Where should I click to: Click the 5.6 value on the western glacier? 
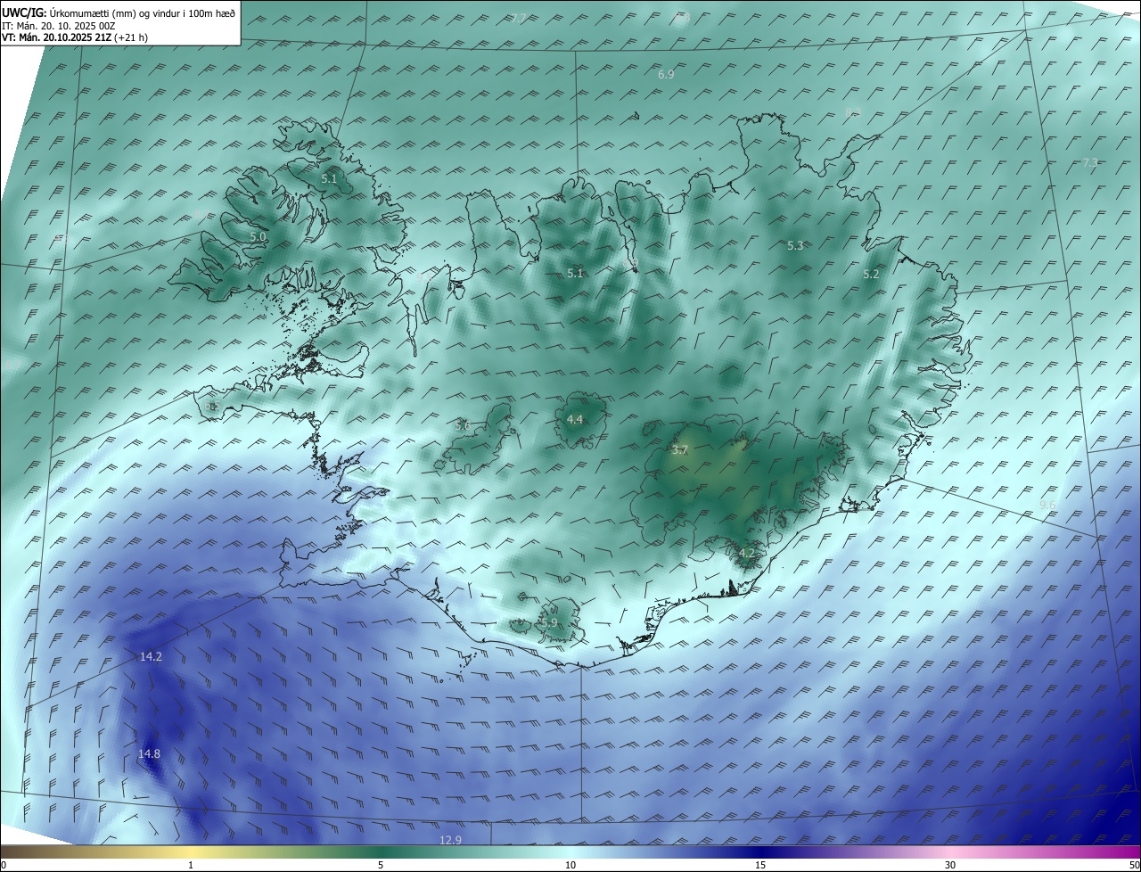(x=463, y=425)
